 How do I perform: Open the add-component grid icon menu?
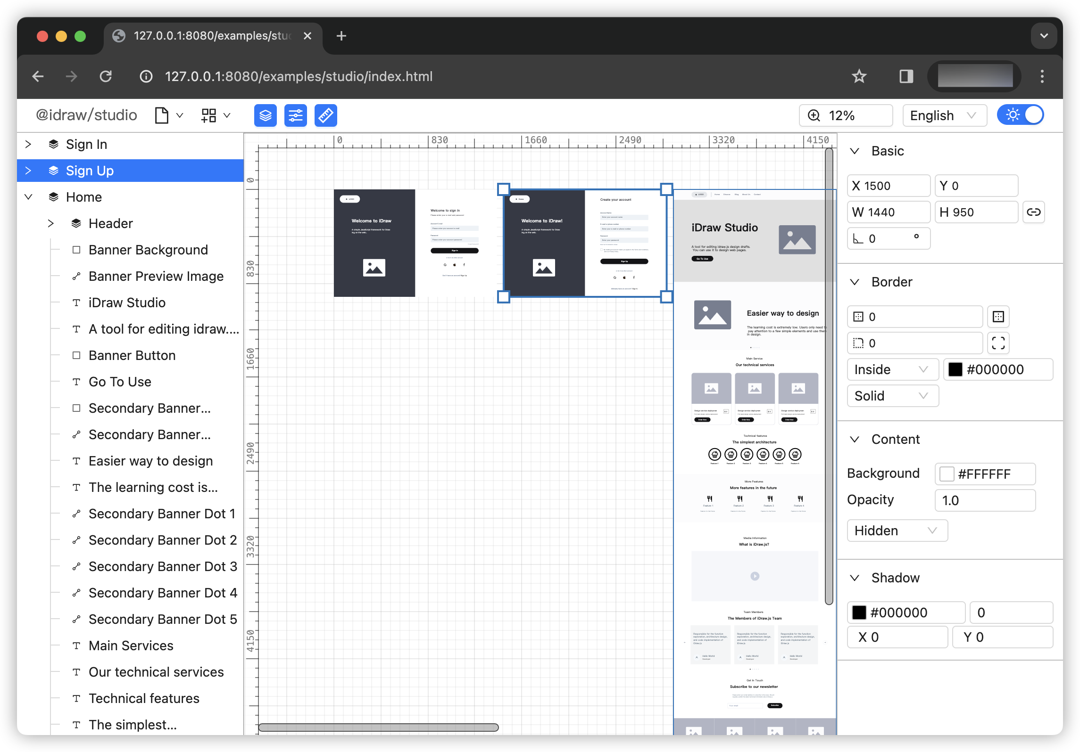point(209,115)
